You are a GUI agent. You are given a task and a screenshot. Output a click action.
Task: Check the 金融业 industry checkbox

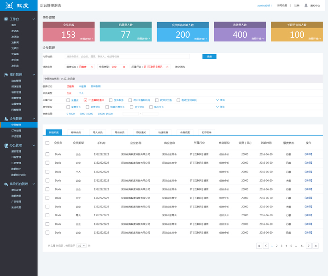(68, 100)
